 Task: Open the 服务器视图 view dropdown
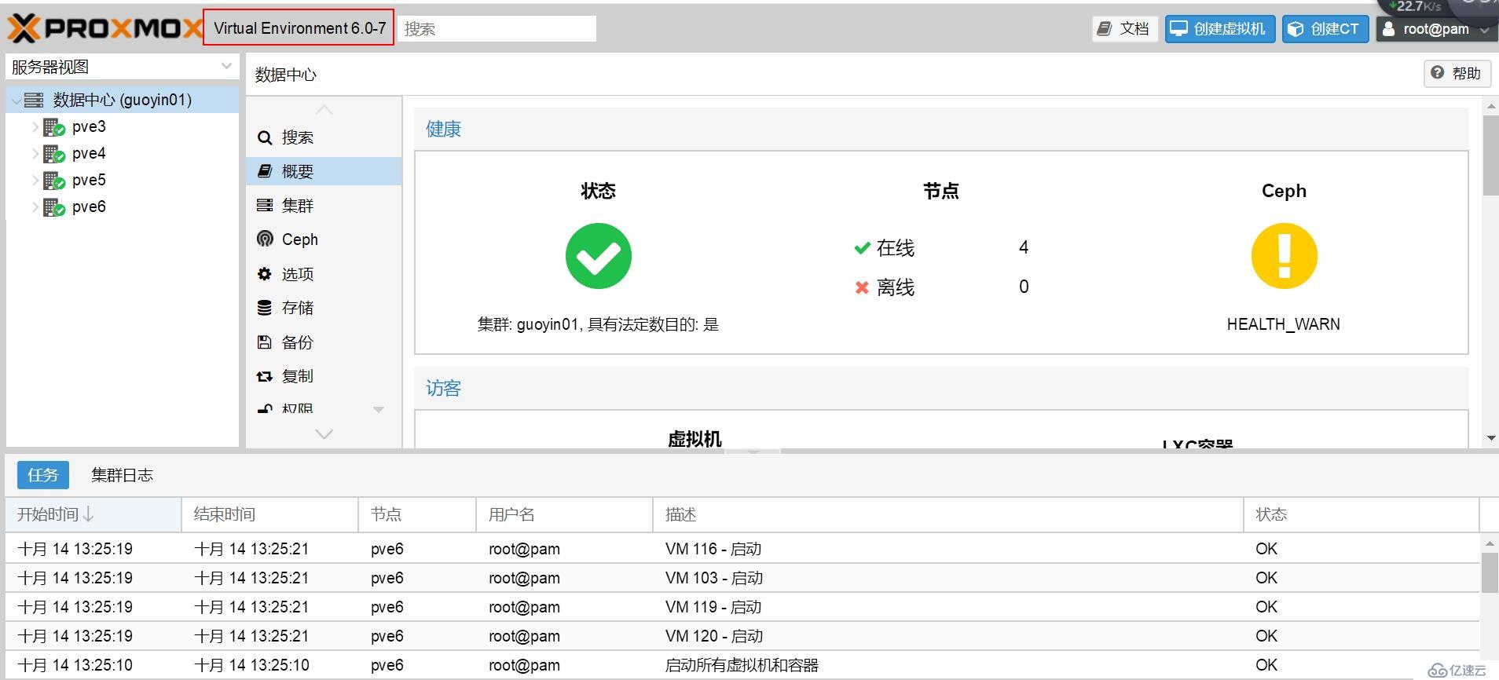[226, 67]
